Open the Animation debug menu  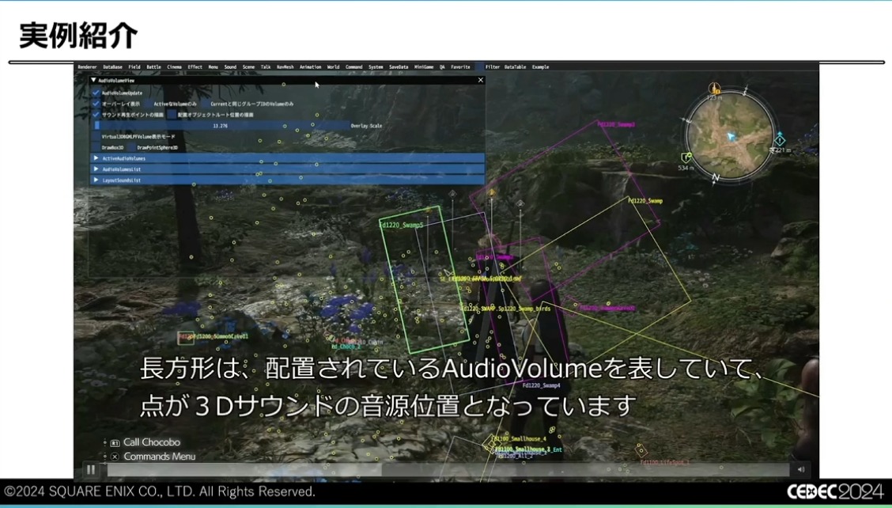coord(311,67)
